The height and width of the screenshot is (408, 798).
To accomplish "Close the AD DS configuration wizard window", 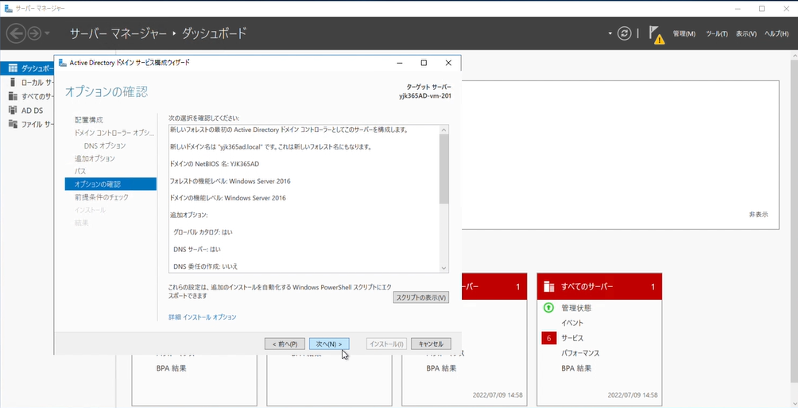I will [x=447, y=63].
